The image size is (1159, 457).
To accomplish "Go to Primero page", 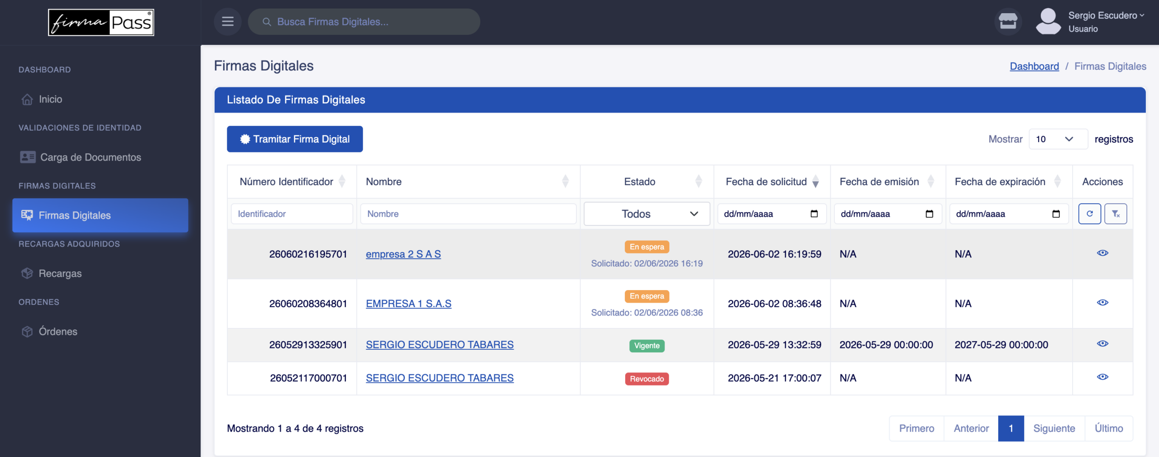I will tap(917, 428).
